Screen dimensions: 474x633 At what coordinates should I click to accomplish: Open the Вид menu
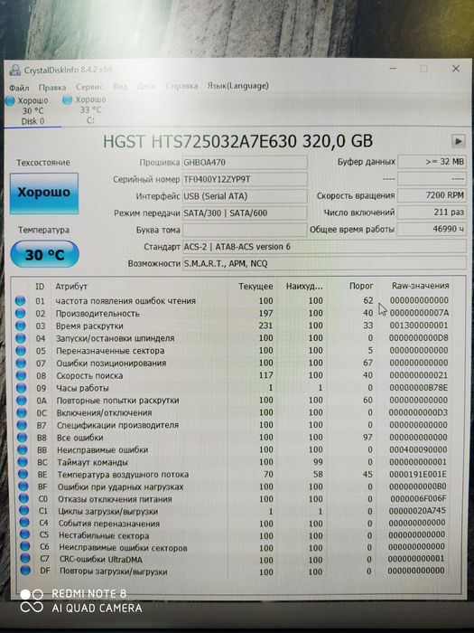click(120, 87)
